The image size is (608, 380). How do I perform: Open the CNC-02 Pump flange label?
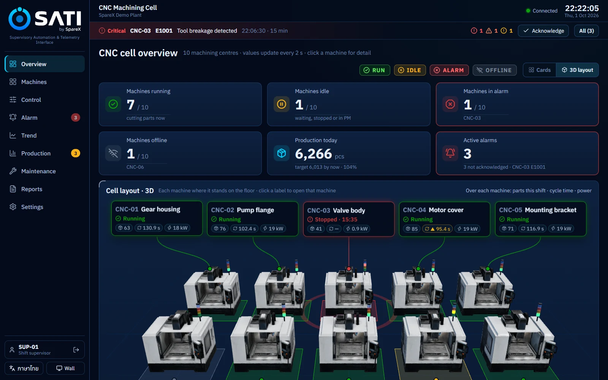tap(253, 219)
